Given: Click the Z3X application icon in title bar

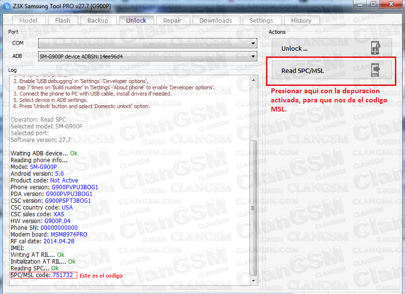Looking at the screenshot, I should (x=7, y=6).
